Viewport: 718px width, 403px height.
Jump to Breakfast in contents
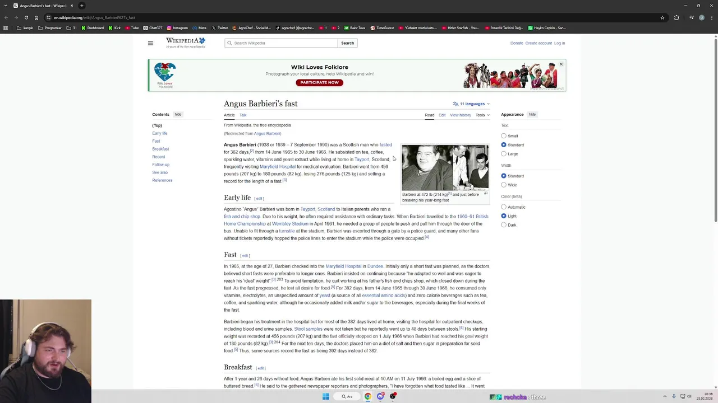coord(160,149)
